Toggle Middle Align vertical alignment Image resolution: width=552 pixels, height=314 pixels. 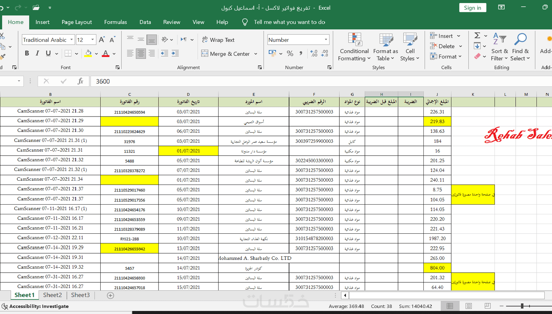click(141, 39)
